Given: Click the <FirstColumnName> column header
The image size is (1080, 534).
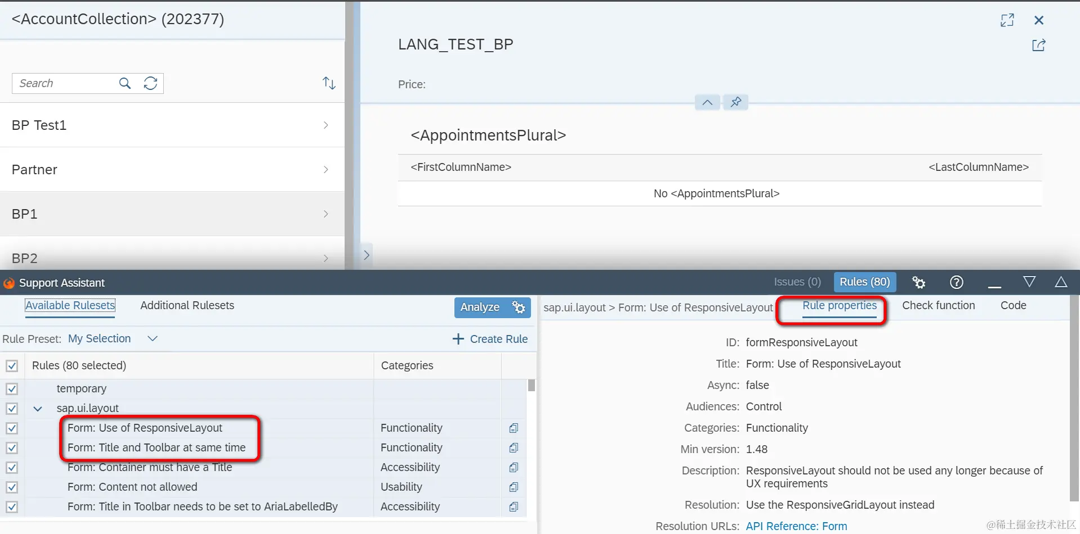Looking at the screenshot, I should point(461,168).
